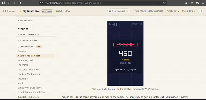Open Sound Without Sound Files chapter
The image size is (206, 100).
pyautogui.click(x=31, y=92)
